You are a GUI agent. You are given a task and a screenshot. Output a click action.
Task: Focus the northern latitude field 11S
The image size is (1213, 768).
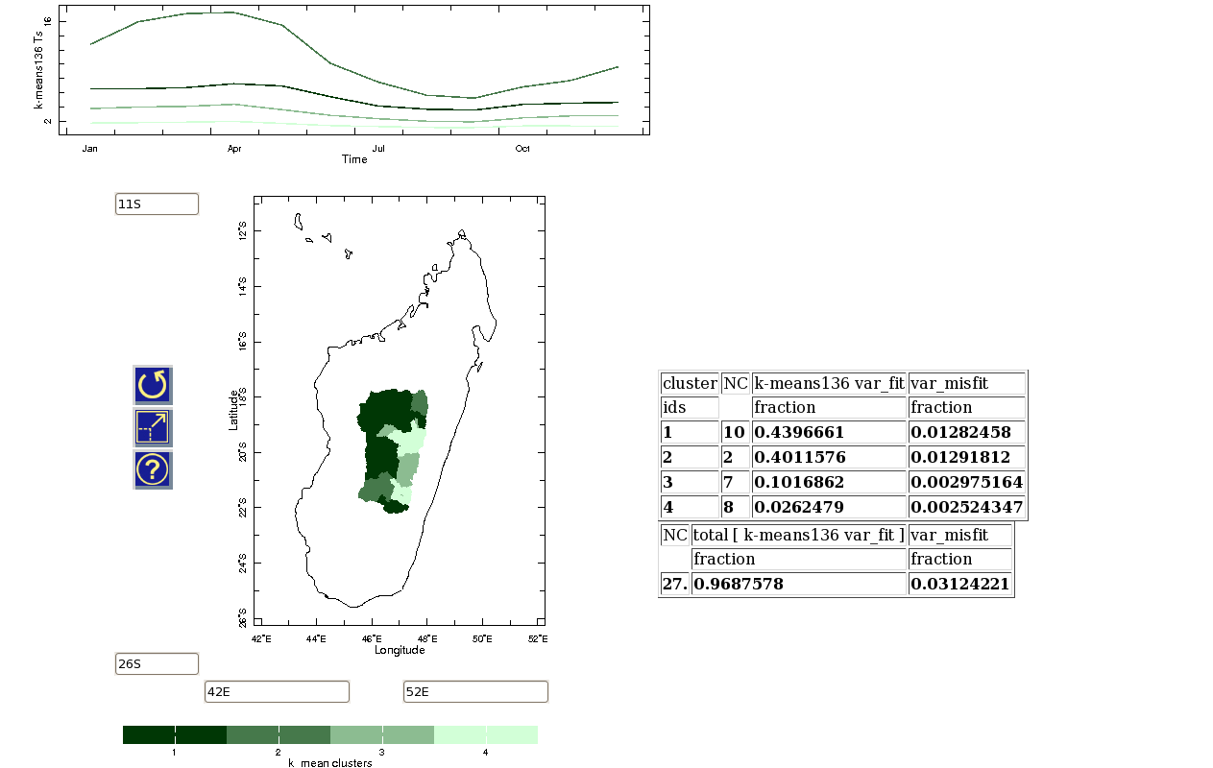[x=157, y=204]
